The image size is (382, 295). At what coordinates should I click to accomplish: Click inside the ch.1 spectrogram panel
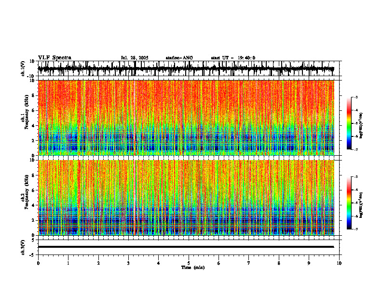186,118
